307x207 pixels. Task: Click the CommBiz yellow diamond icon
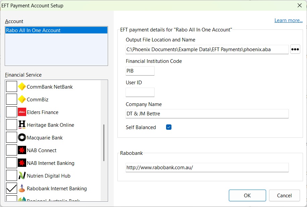pos(22,100)
